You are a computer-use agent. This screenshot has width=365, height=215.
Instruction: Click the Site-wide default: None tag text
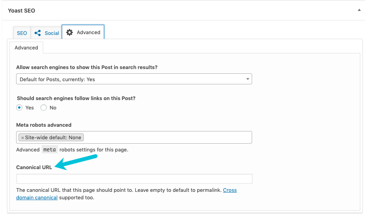point(53,138)
